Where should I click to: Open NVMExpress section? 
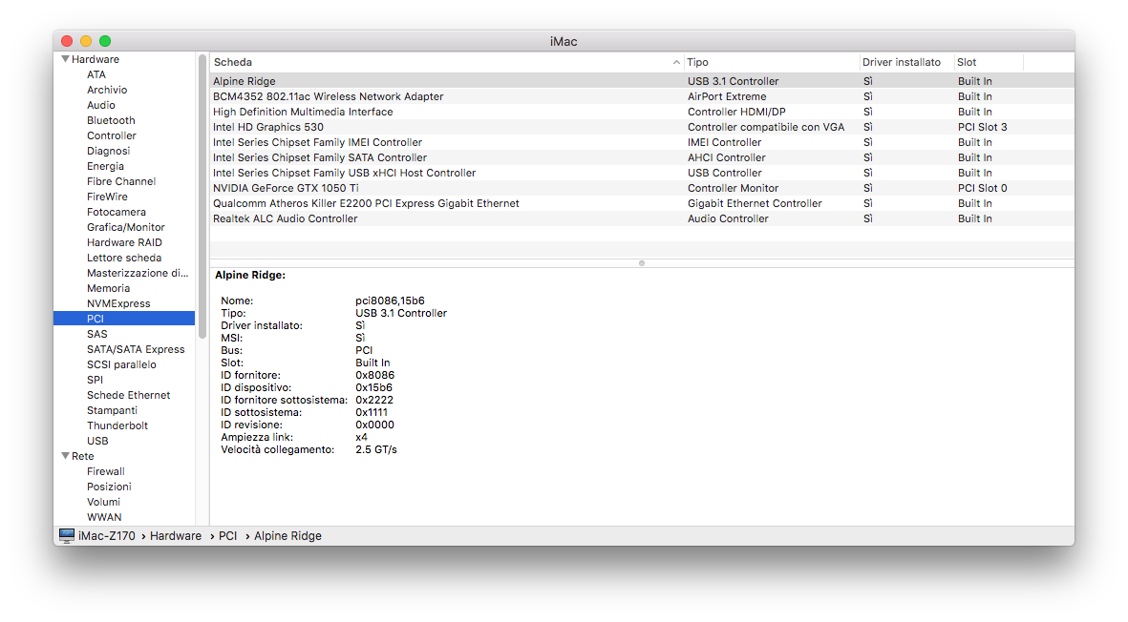tap(118, 303)
